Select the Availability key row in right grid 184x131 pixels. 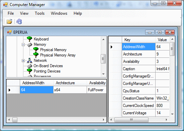139,61
